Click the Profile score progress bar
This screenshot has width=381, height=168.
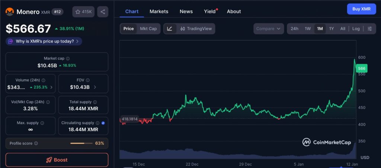[81, 143]
